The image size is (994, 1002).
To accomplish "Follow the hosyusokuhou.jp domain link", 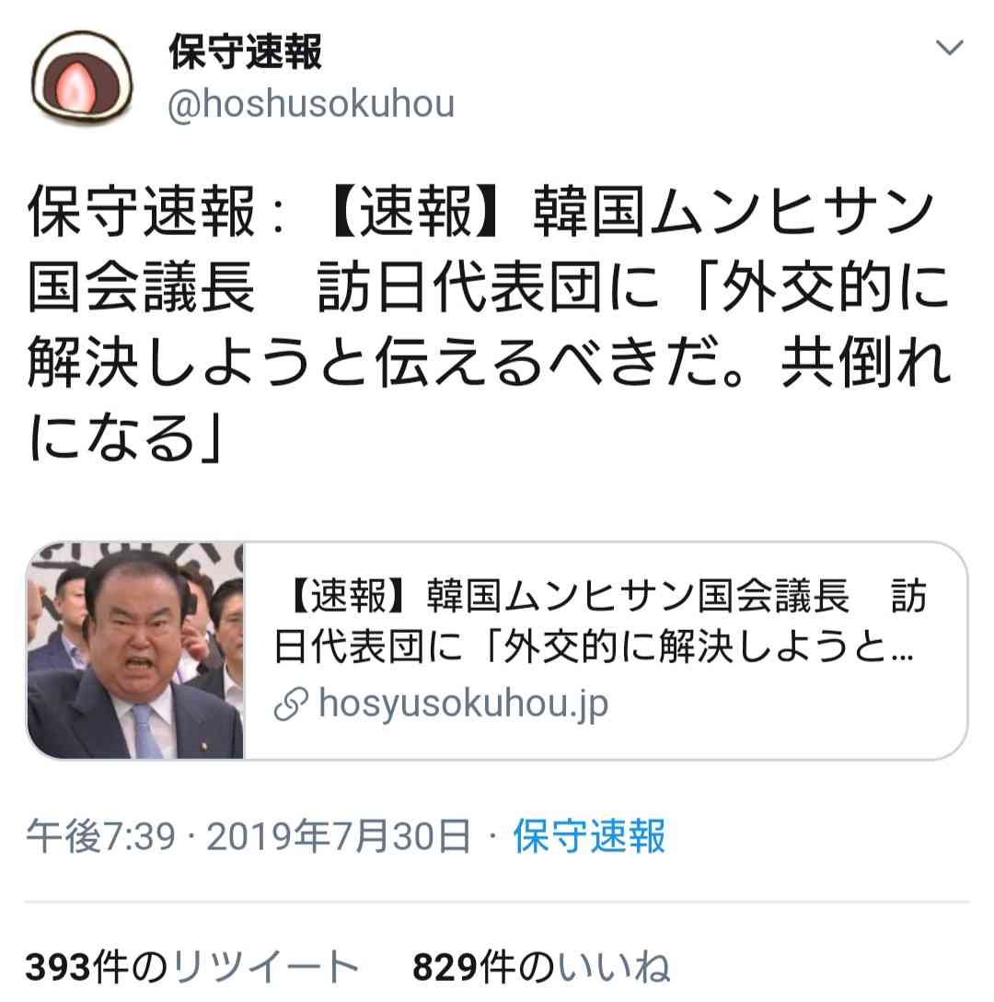I will (463, 705).
